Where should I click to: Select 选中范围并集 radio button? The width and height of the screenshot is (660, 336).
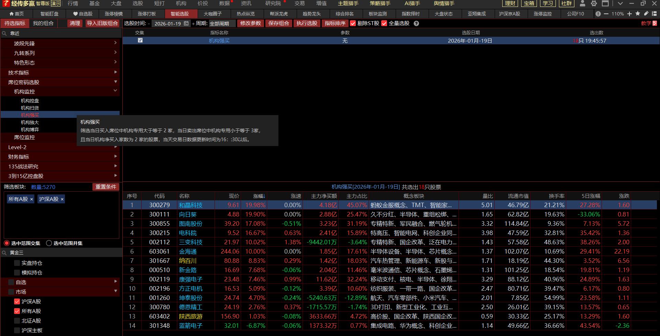click(49, 243)
